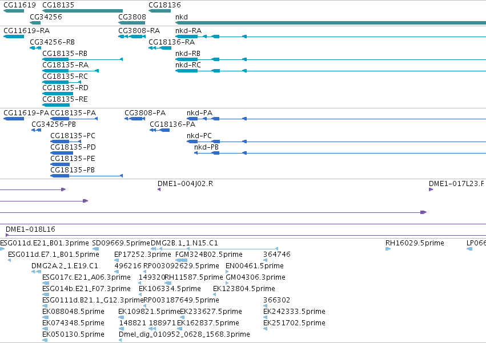Select the nkd-RC transcript label
This screenshot has width=486, height=343.
(188, 65)
